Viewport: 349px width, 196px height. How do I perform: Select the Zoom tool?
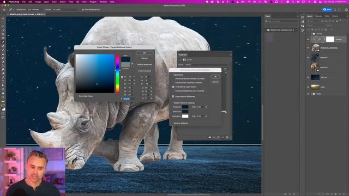click(x=3, y=97)
